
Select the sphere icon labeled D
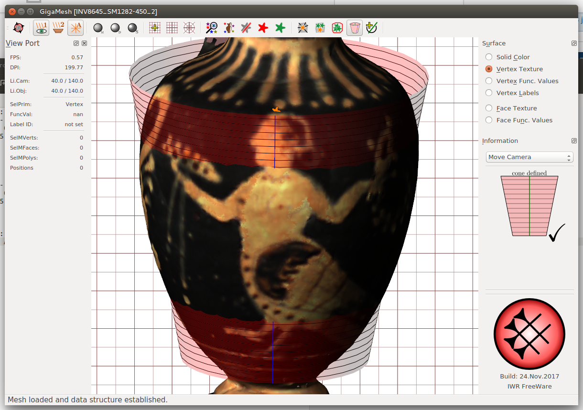click(116, 28)
